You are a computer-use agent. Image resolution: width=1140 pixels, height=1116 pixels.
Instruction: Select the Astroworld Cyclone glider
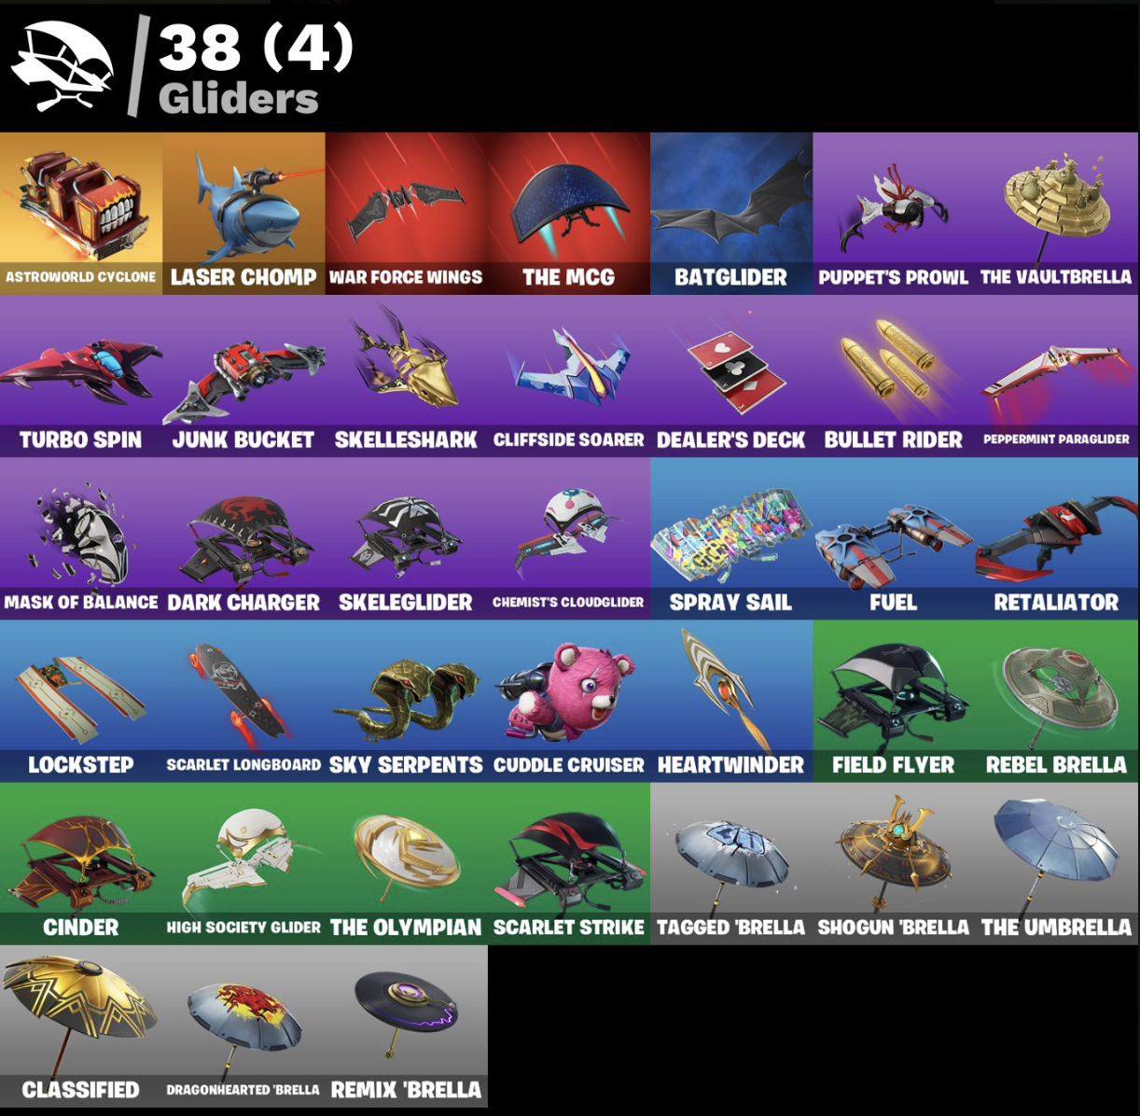81,214
